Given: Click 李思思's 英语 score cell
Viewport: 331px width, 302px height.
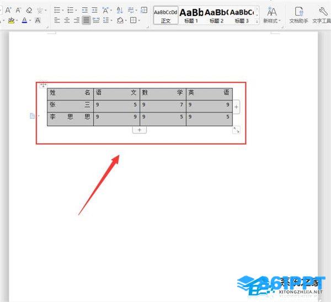Looking at the screenshot, I should pyautogui.click(x=209, y=119).
